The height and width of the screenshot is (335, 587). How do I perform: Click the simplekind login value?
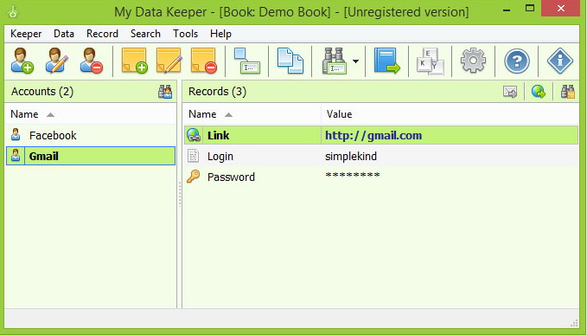coord(351,157)
